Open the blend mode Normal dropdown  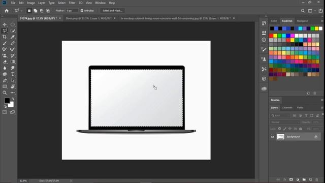coord(285,122)
